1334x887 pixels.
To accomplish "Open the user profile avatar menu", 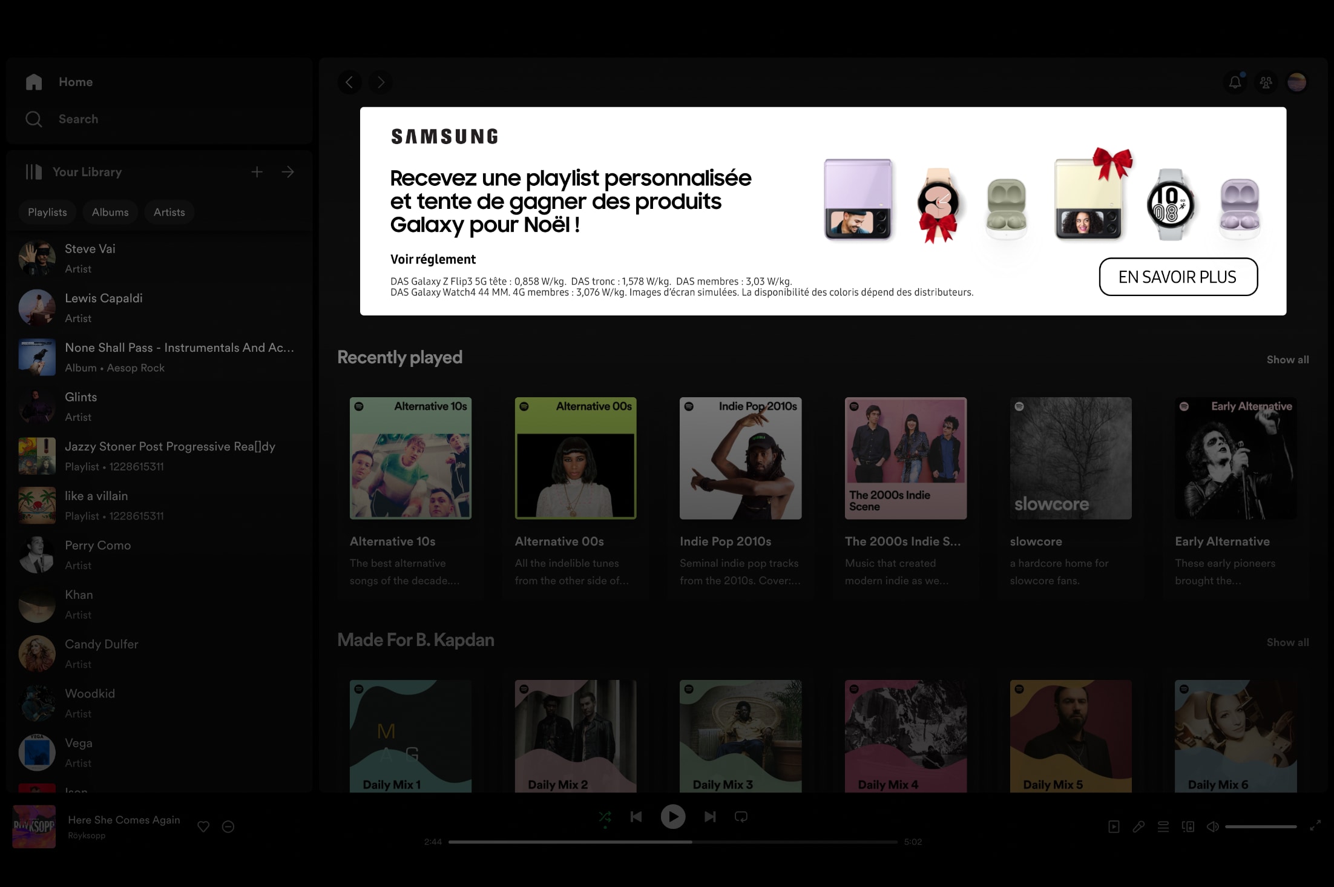I will pos(1296,82).
